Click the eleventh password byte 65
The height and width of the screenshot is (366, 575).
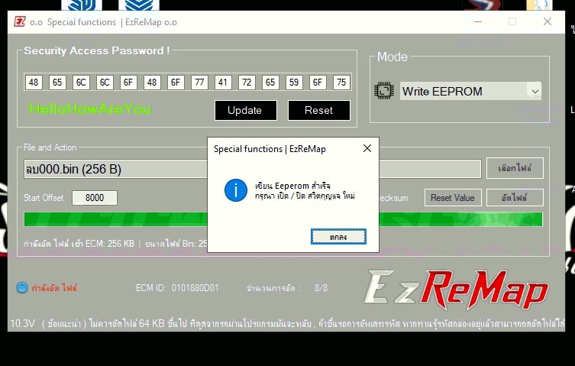[x=270, y=83]
